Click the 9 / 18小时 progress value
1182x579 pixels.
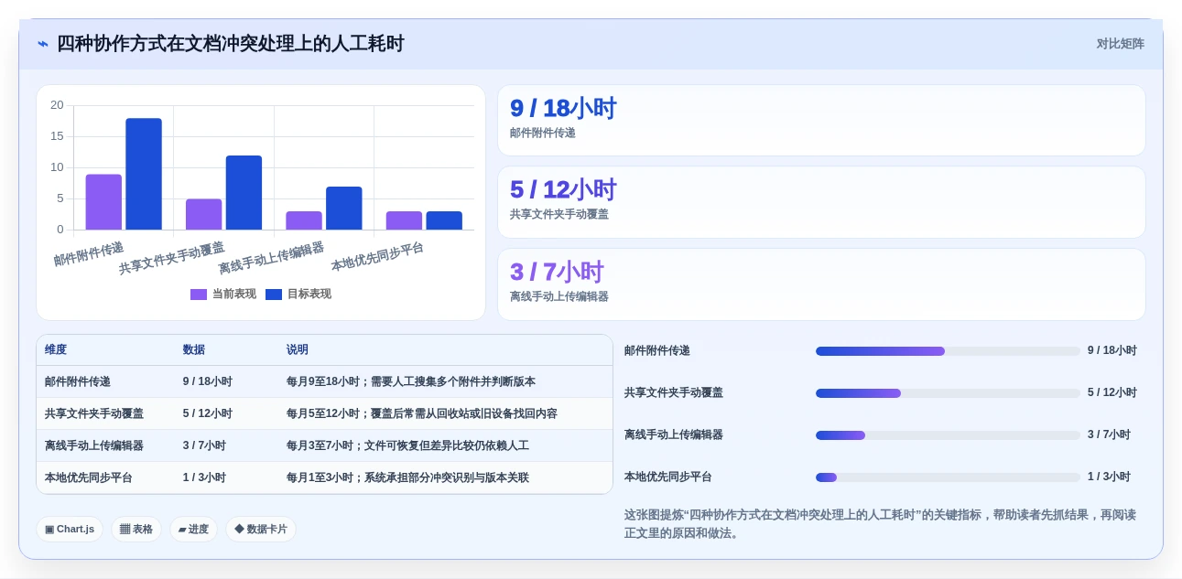pyautogui.click(x=1112, y=351)
